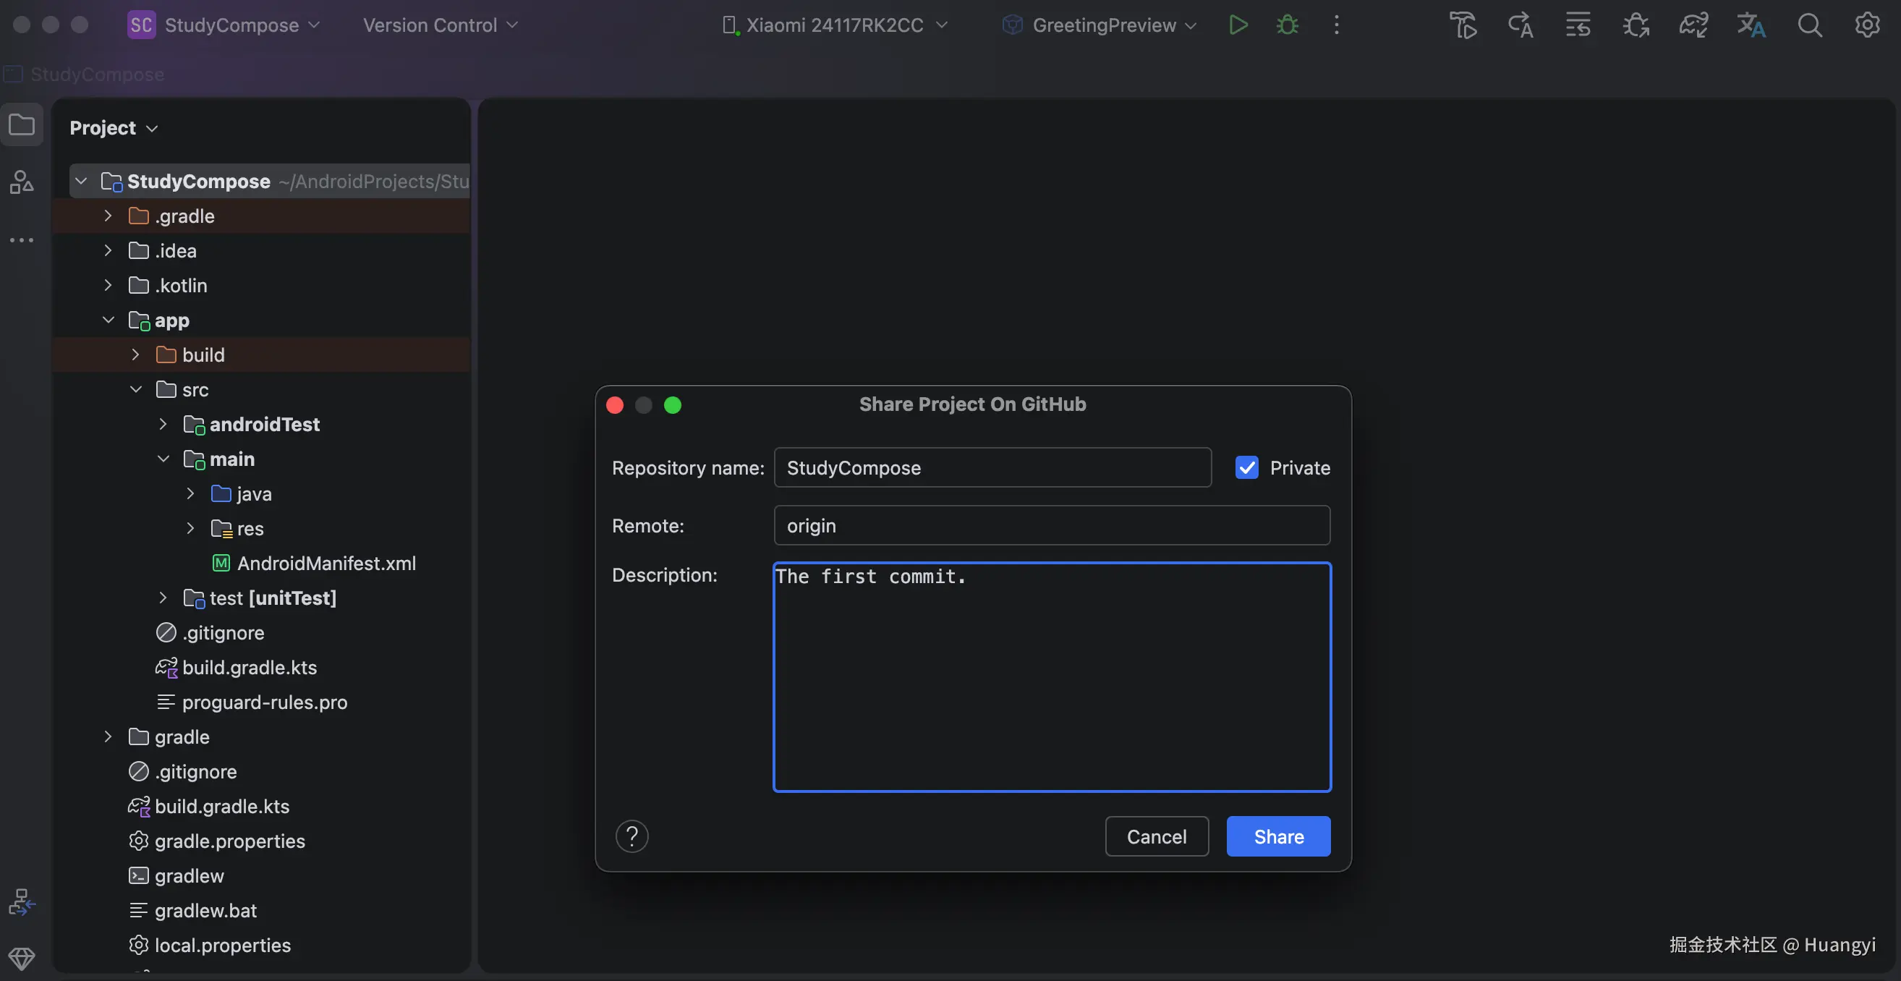The height and width of the screenshot is (981, 1901).
Task: Open IDE settings gear icon
Action: tap(1866, 25)
